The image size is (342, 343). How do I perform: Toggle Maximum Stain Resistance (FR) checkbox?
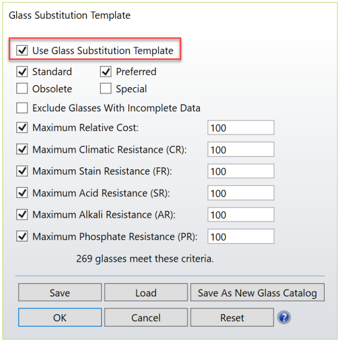(x=22, y=171)
